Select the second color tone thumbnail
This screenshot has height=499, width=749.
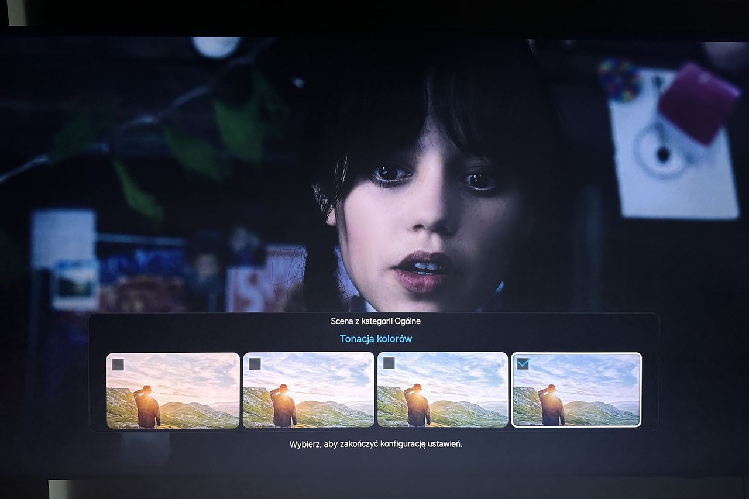[x=308, y=390]
